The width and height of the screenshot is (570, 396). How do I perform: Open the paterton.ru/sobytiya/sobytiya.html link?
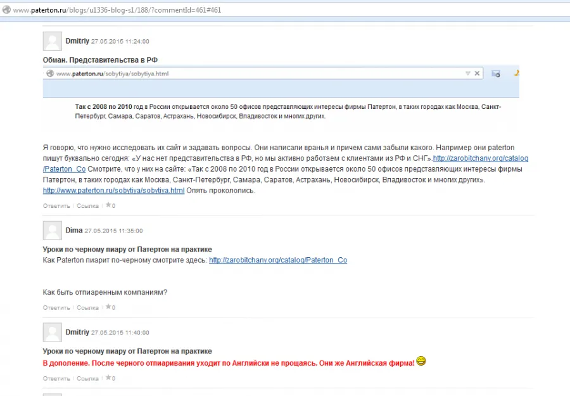click(114, 191)
